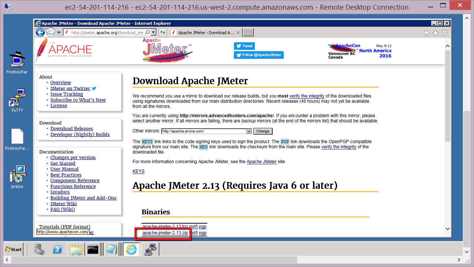Click the IE Home icon
Viewport: 474px width, 267px height.
(426, 33)
